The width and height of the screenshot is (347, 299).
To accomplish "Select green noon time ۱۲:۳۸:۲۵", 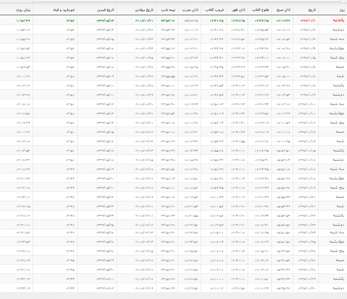I will pos(238,21).
